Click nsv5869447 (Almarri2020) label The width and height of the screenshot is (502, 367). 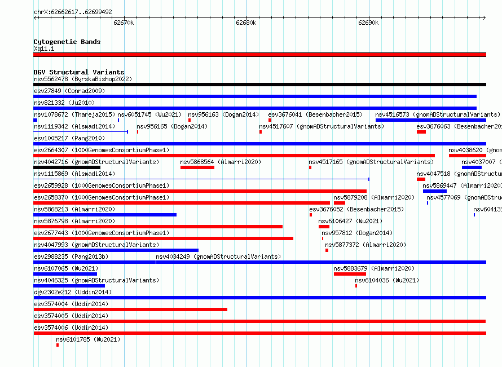(463, 185)
